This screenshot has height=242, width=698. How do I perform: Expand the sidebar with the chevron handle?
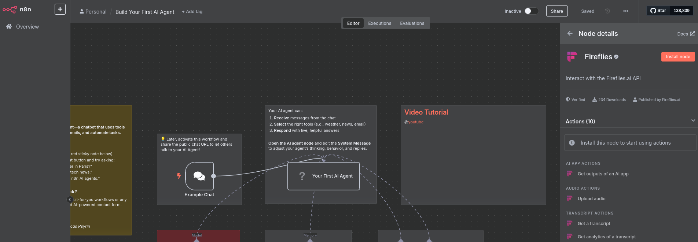click(70, 200)
